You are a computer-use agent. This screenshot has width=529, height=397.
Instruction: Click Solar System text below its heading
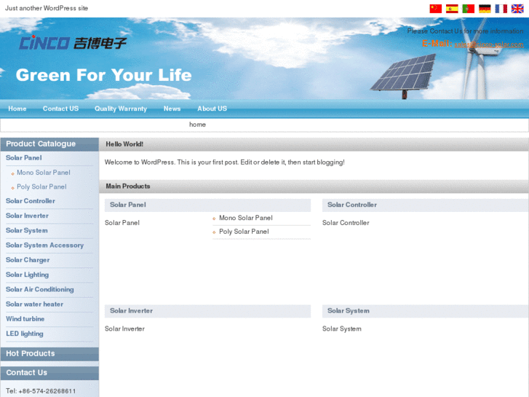[x=342, y=329]
